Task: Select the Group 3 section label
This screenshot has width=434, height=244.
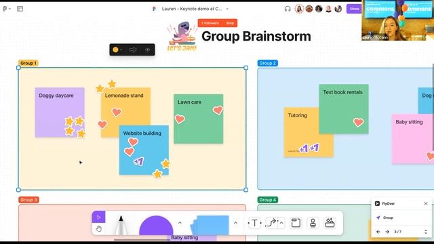Action: (28, 200)
